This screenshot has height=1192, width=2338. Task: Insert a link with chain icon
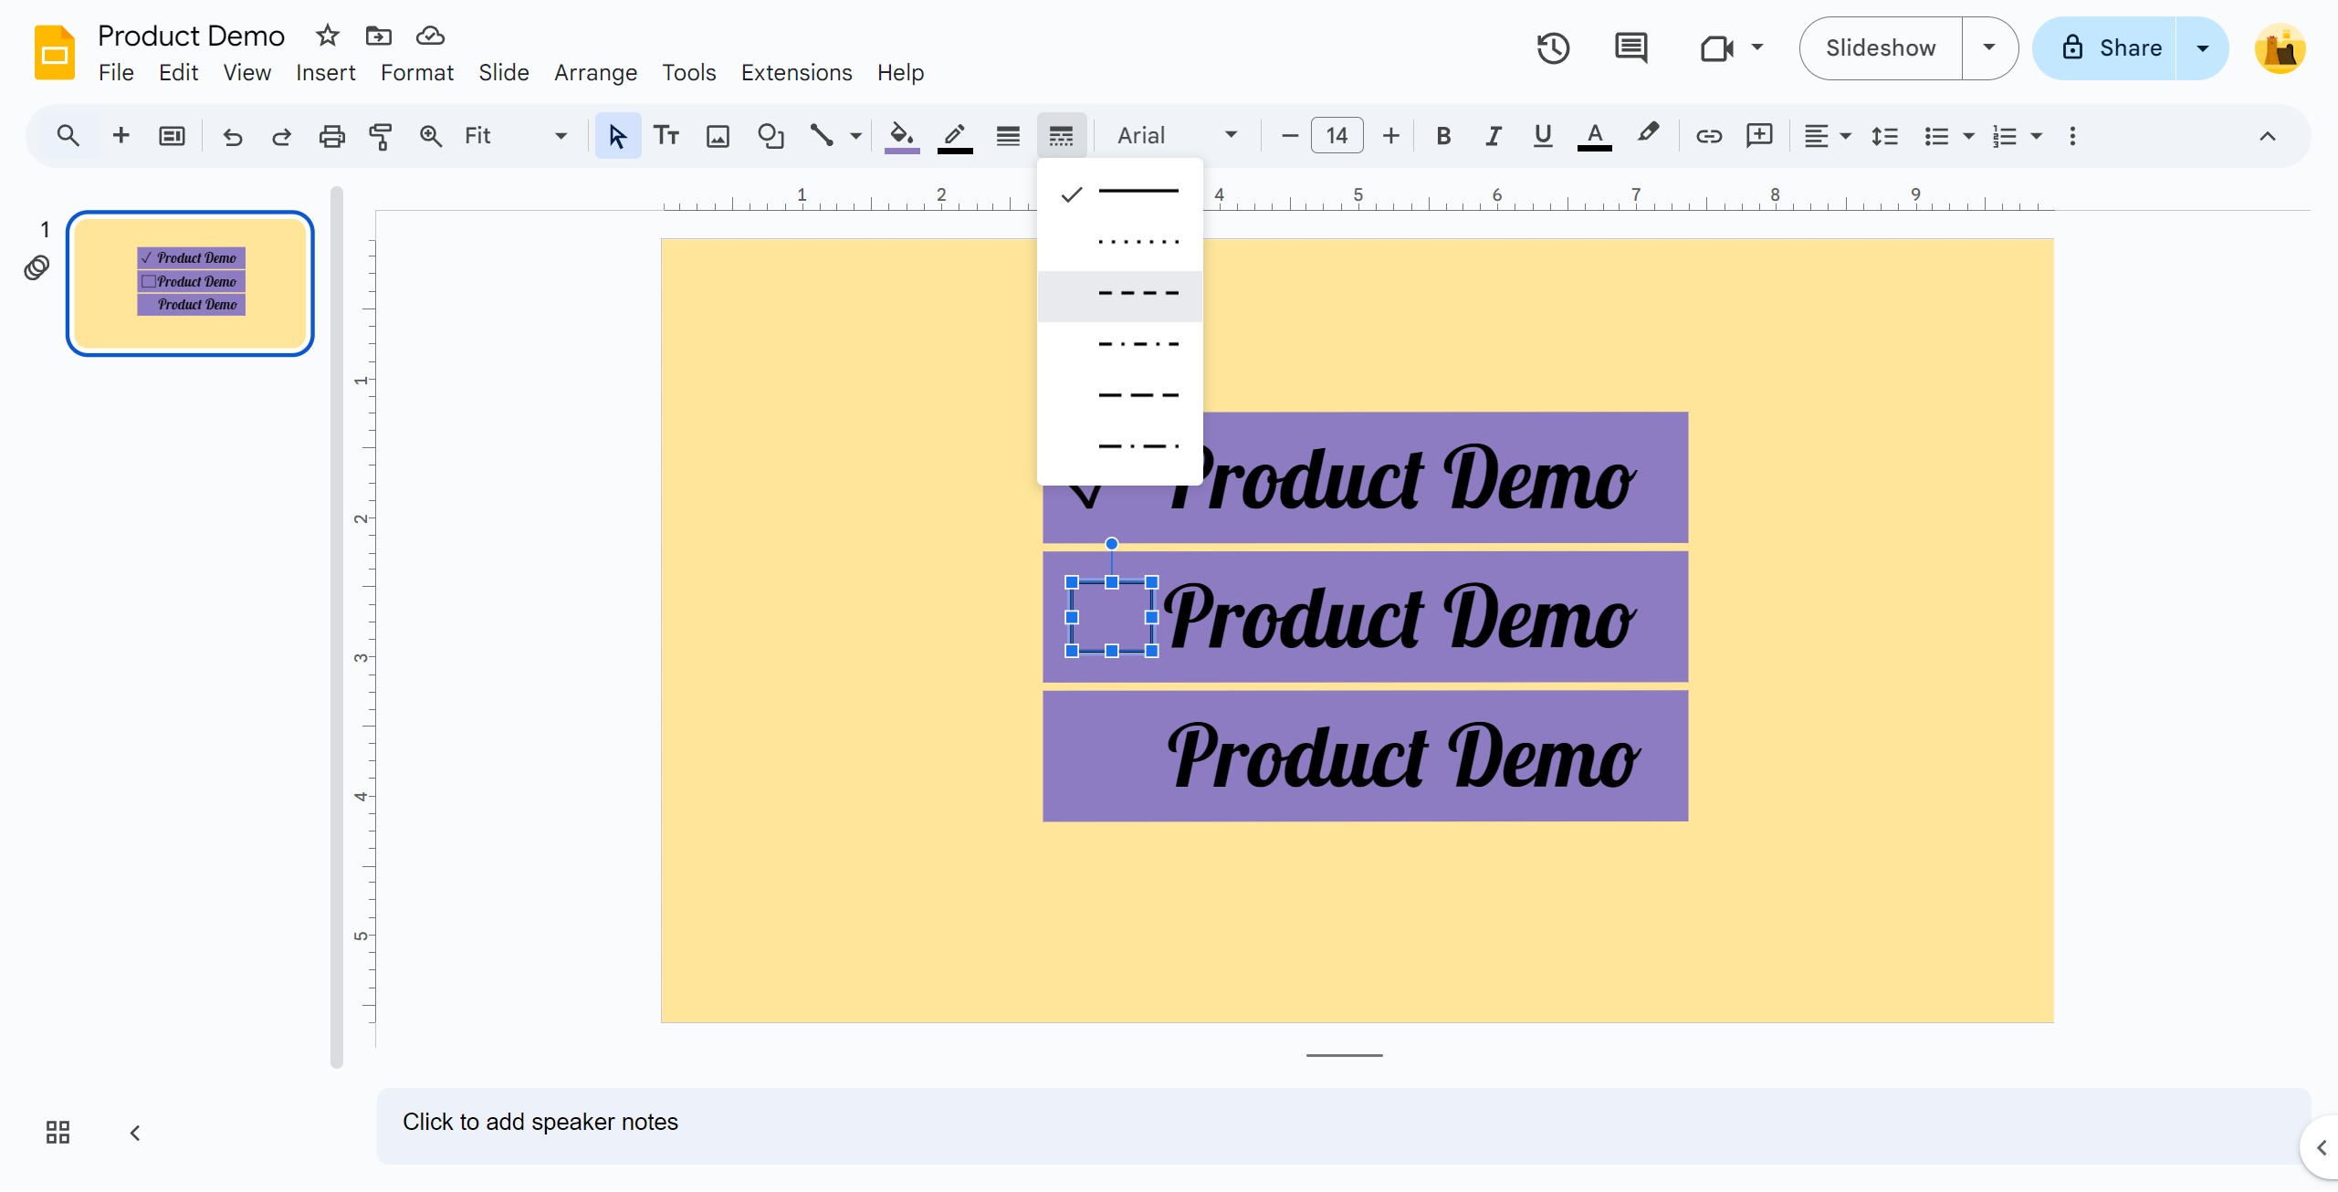[1708, 136]
